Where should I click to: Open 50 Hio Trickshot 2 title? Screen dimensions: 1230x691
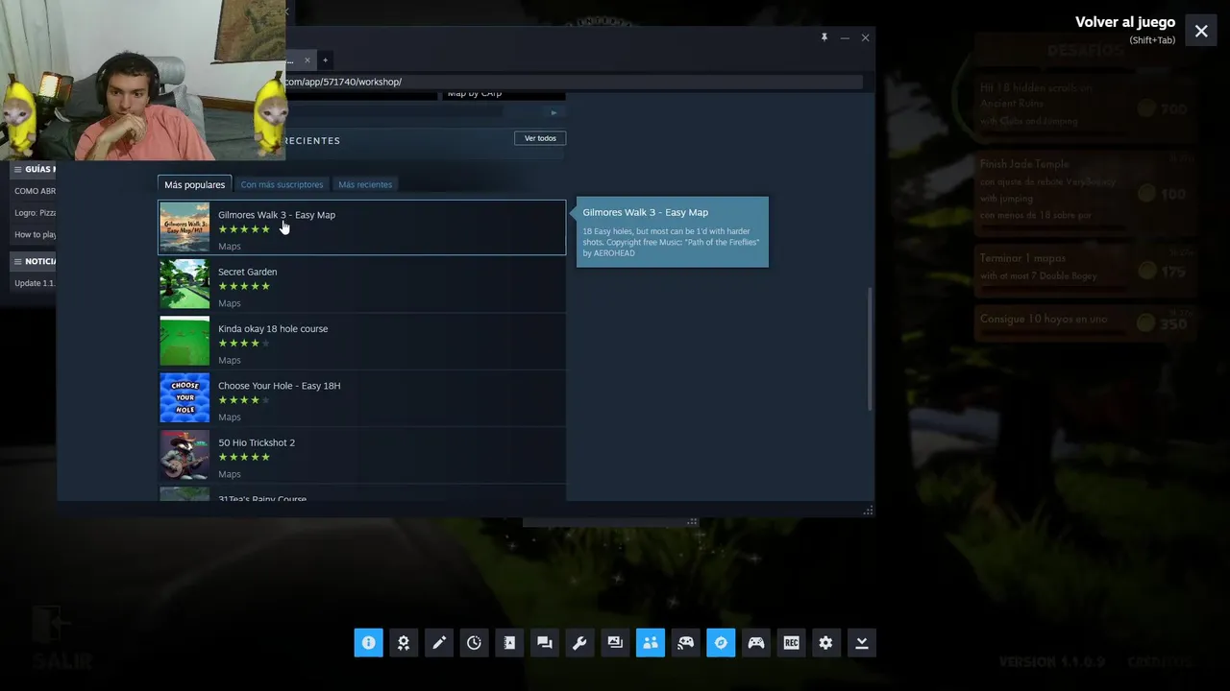257,442
